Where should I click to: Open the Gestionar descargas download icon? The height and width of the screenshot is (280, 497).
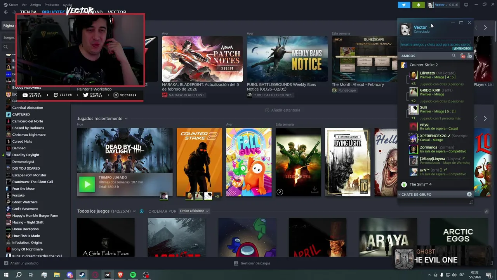click(x=236, y=263)
